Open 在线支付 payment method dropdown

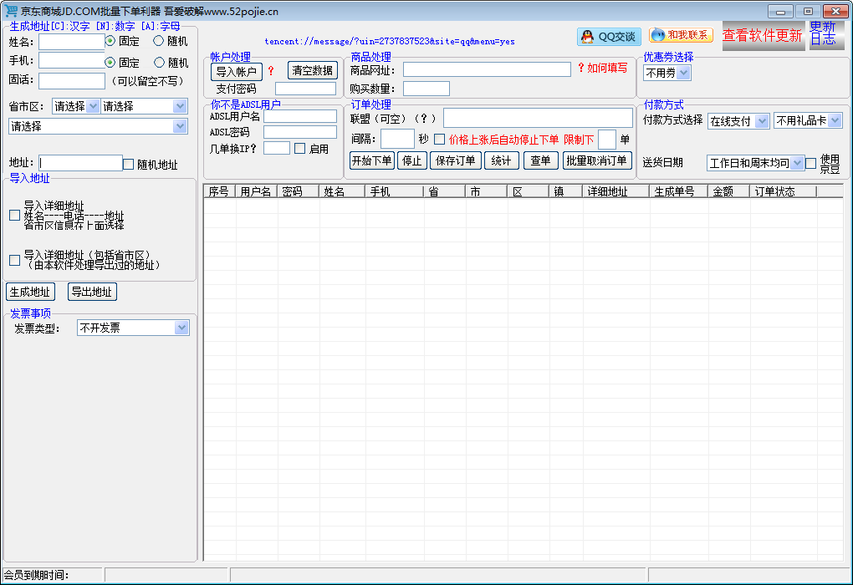coord(738,120)
